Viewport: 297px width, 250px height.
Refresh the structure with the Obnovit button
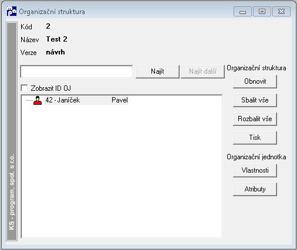[255, 81]
